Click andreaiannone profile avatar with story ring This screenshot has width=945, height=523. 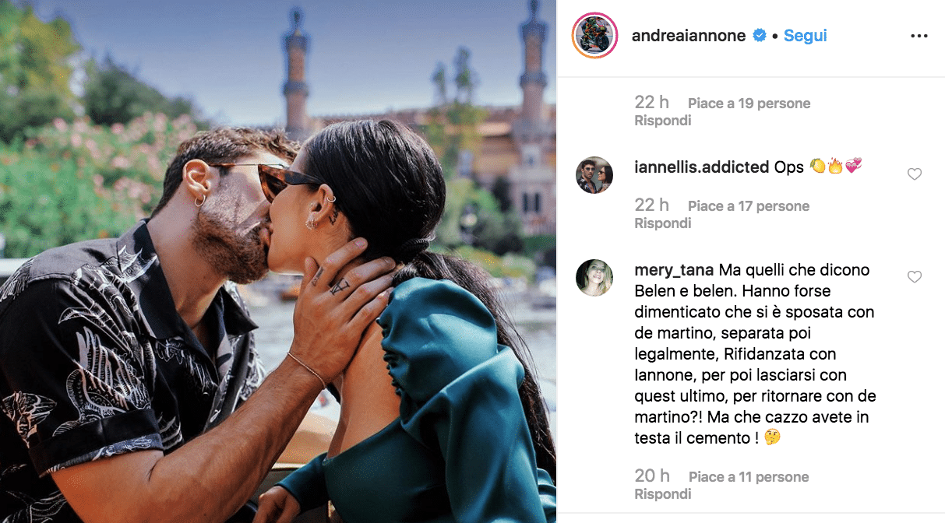[x=594, y=36]
